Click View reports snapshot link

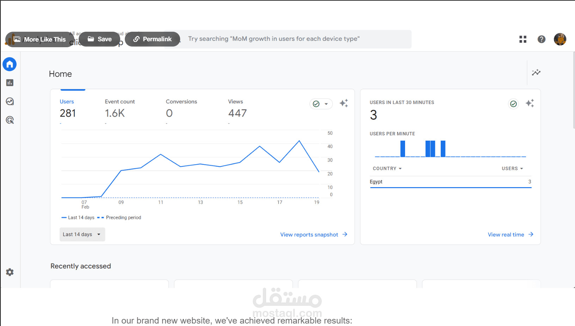click(313, 235)
